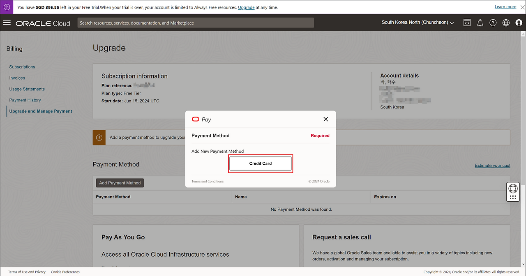
Task: Click the search resources input field
Action: [x=196, y=23]
